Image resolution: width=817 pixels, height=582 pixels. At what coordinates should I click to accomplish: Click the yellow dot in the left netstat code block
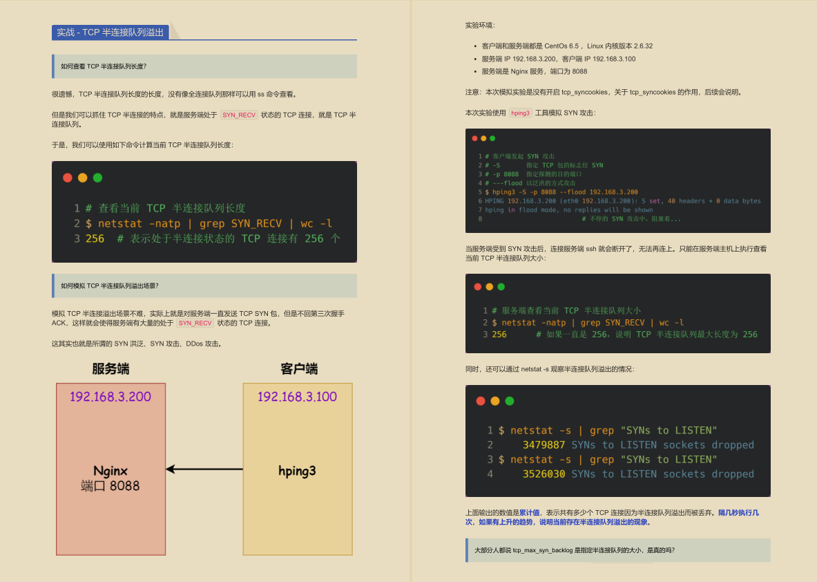(83, 178)
